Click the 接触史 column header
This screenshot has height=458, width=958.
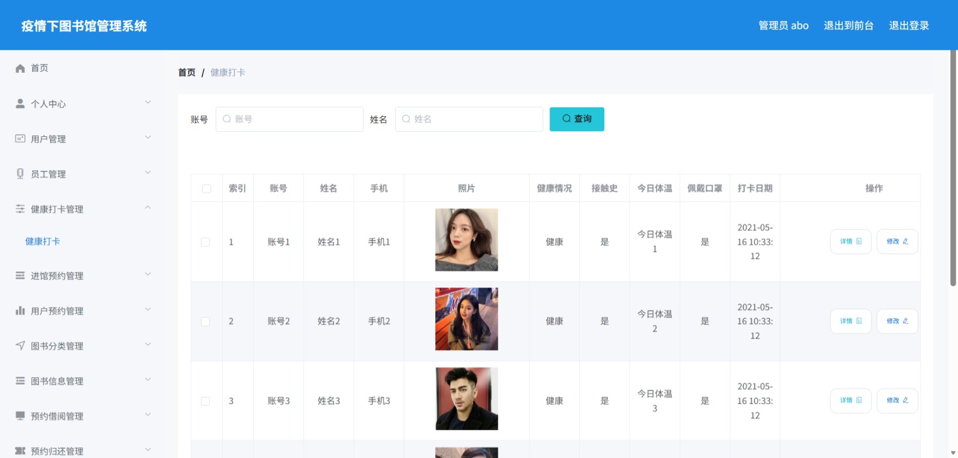click(605, 188)
